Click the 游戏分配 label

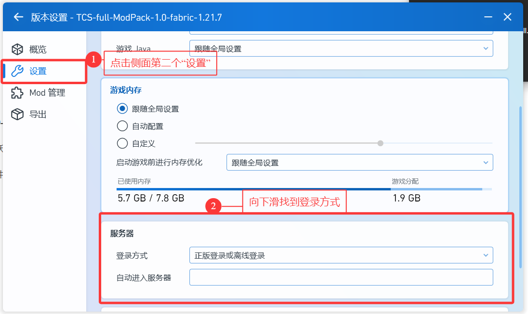click(x=405, y=182)
